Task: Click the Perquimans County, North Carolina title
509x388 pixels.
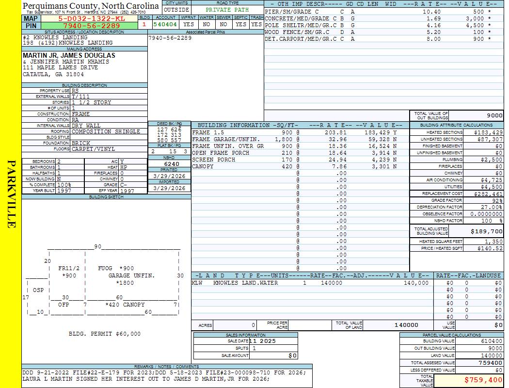Action: click(x=91, y=6)
